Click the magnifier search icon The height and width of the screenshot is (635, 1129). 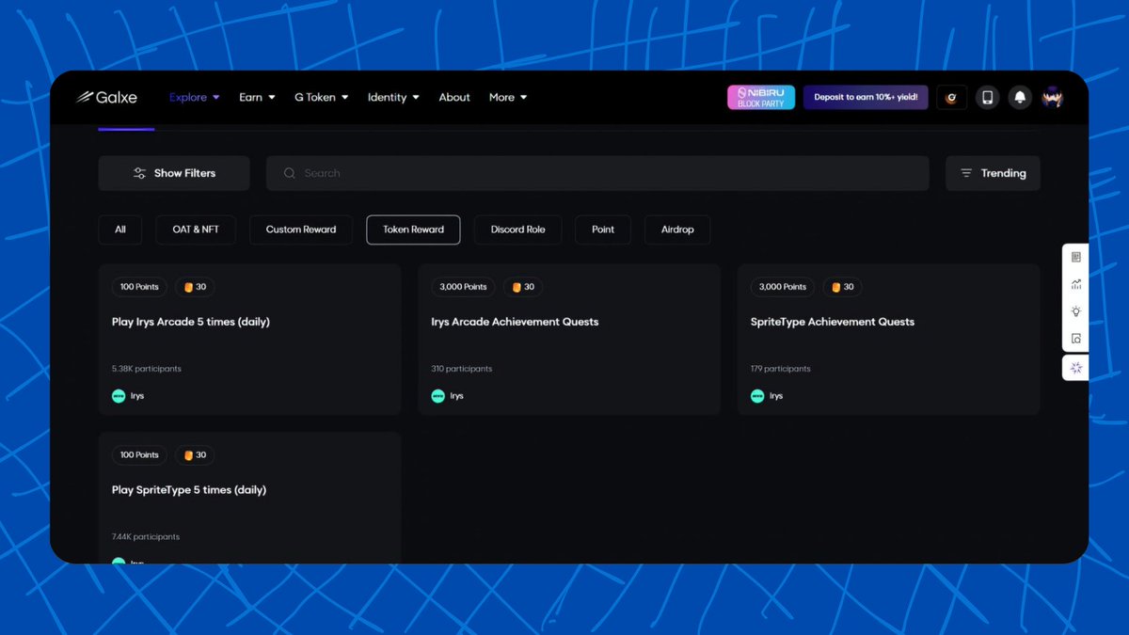click(290, 173)
